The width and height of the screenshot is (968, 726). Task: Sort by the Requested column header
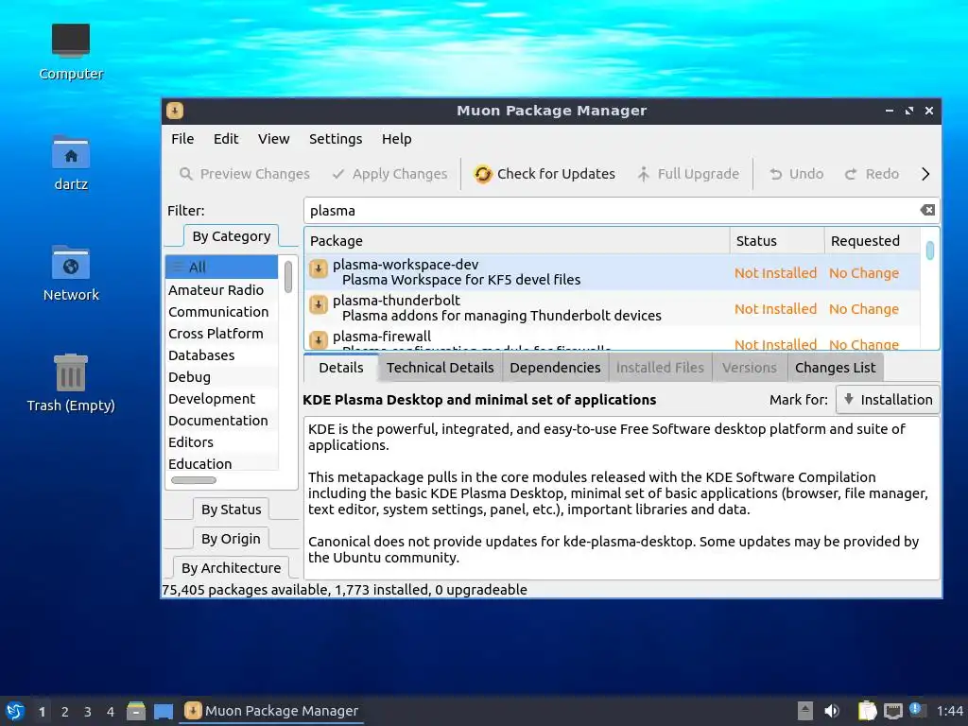(872, 241)
